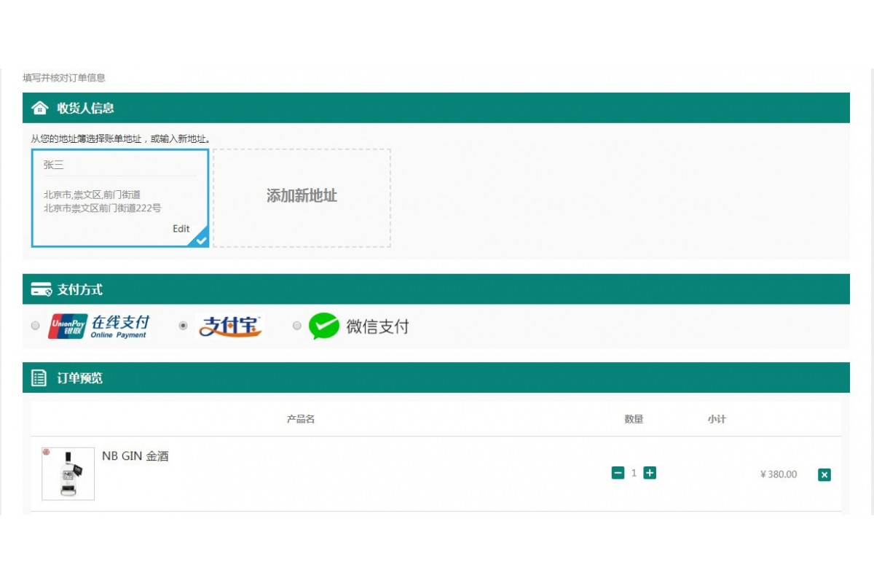Click the house icon beside 收货人信息
The image size is (874, 583).
pyautogui.click(x=40, y=108)
